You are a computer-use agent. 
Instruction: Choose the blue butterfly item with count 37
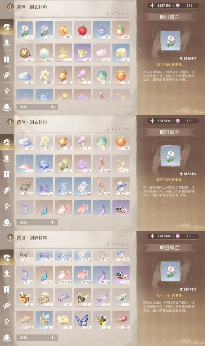point(83,320)
